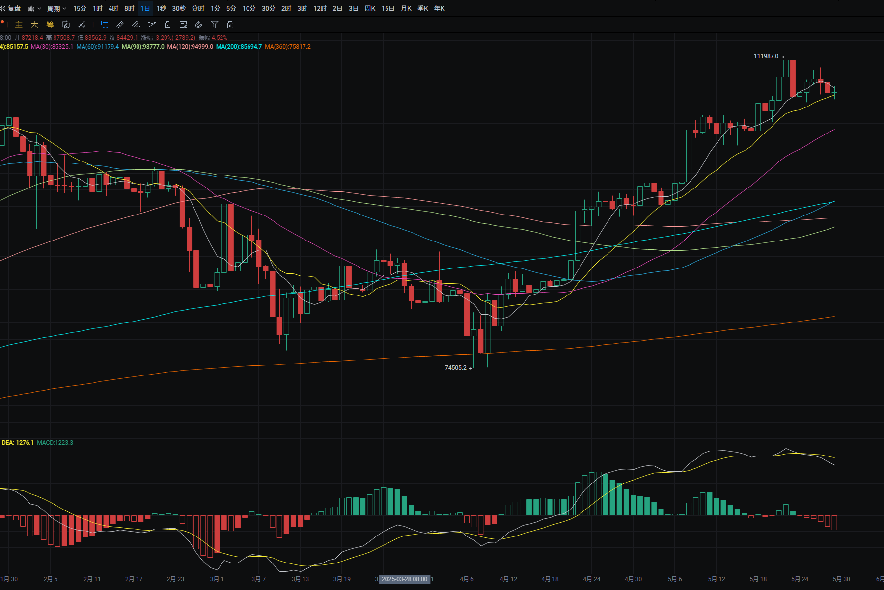The image size is (884, 590).
Task: Select the 2时 interval
Action: tap(286, 8)
